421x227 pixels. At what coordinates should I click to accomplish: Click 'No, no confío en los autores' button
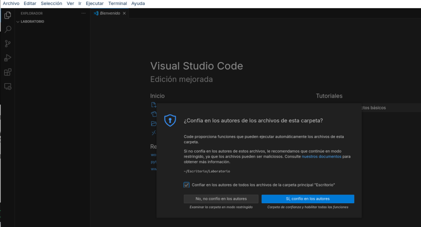click(221, 199)
